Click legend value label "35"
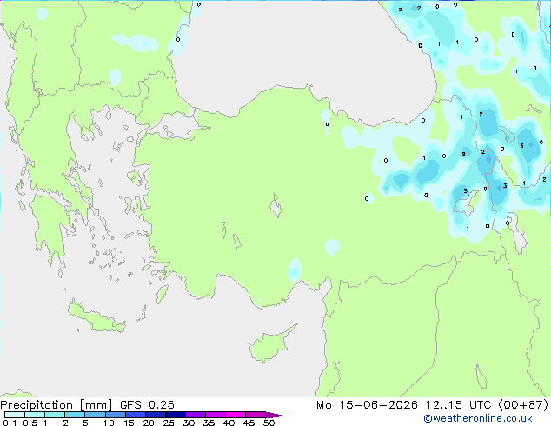Image resolution: width=551 pixels, height=426 pixels. pyautogui.click(x=209, y=423)
